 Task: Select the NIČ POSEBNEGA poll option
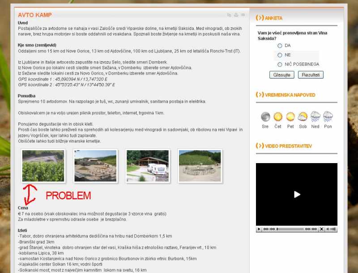pos(280,64)
